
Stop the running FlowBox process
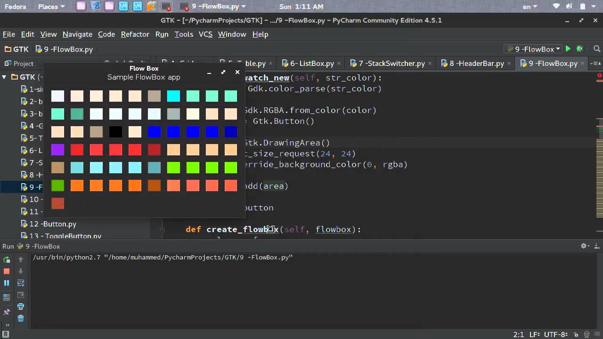pos(7,271)
